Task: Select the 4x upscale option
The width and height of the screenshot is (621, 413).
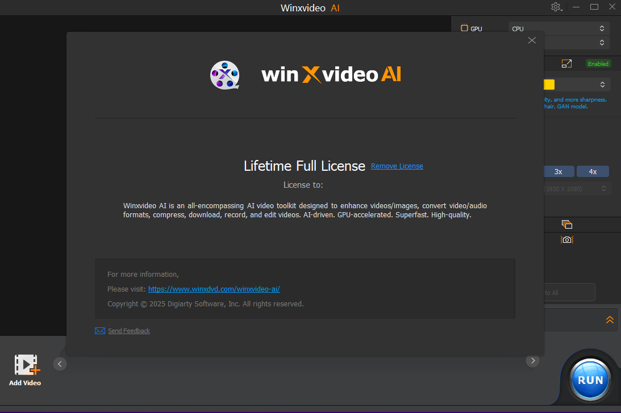Action: tap(593, 172)
